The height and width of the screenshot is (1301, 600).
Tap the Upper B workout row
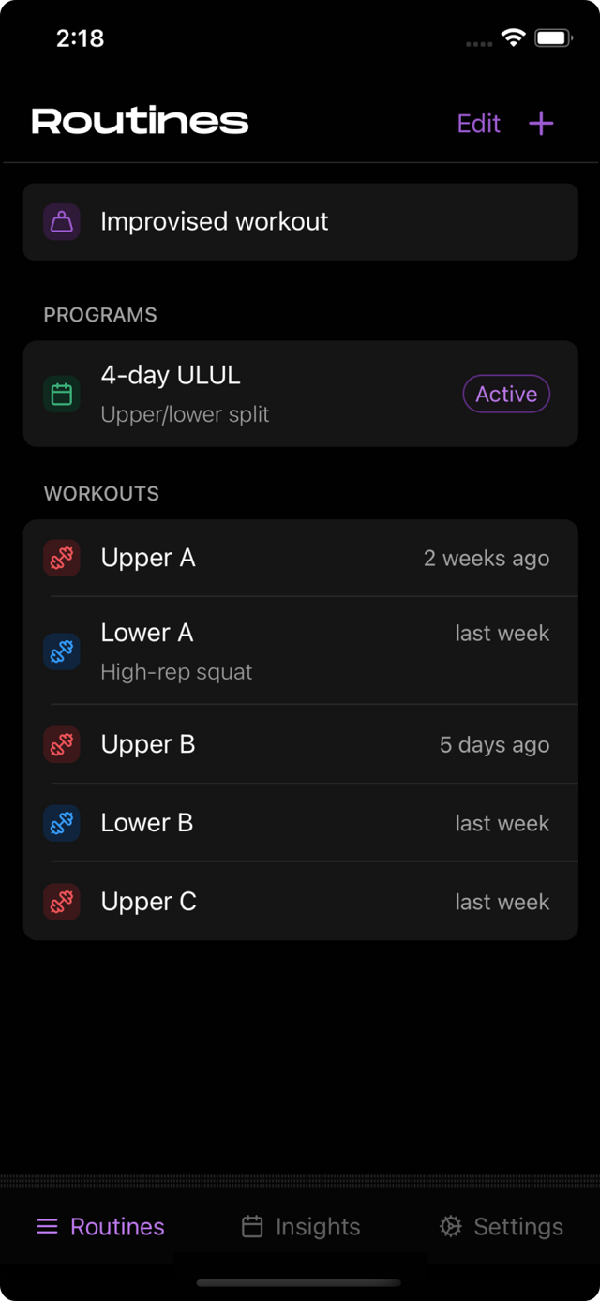pyautogui.click(x=281, y=744)
